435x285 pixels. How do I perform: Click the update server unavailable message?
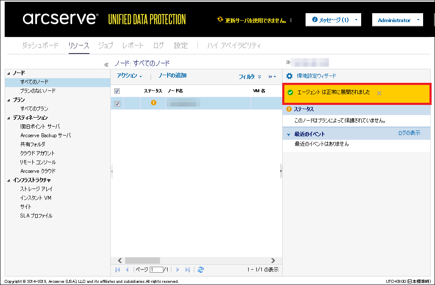click(255, 20)
